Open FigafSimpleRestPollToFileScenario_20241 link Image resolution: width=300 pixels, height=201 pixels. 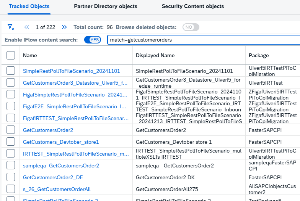click(x=75, y=95)
